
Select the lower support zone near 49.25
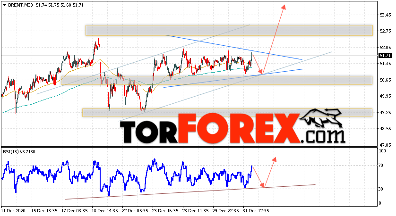pos(227,113)
